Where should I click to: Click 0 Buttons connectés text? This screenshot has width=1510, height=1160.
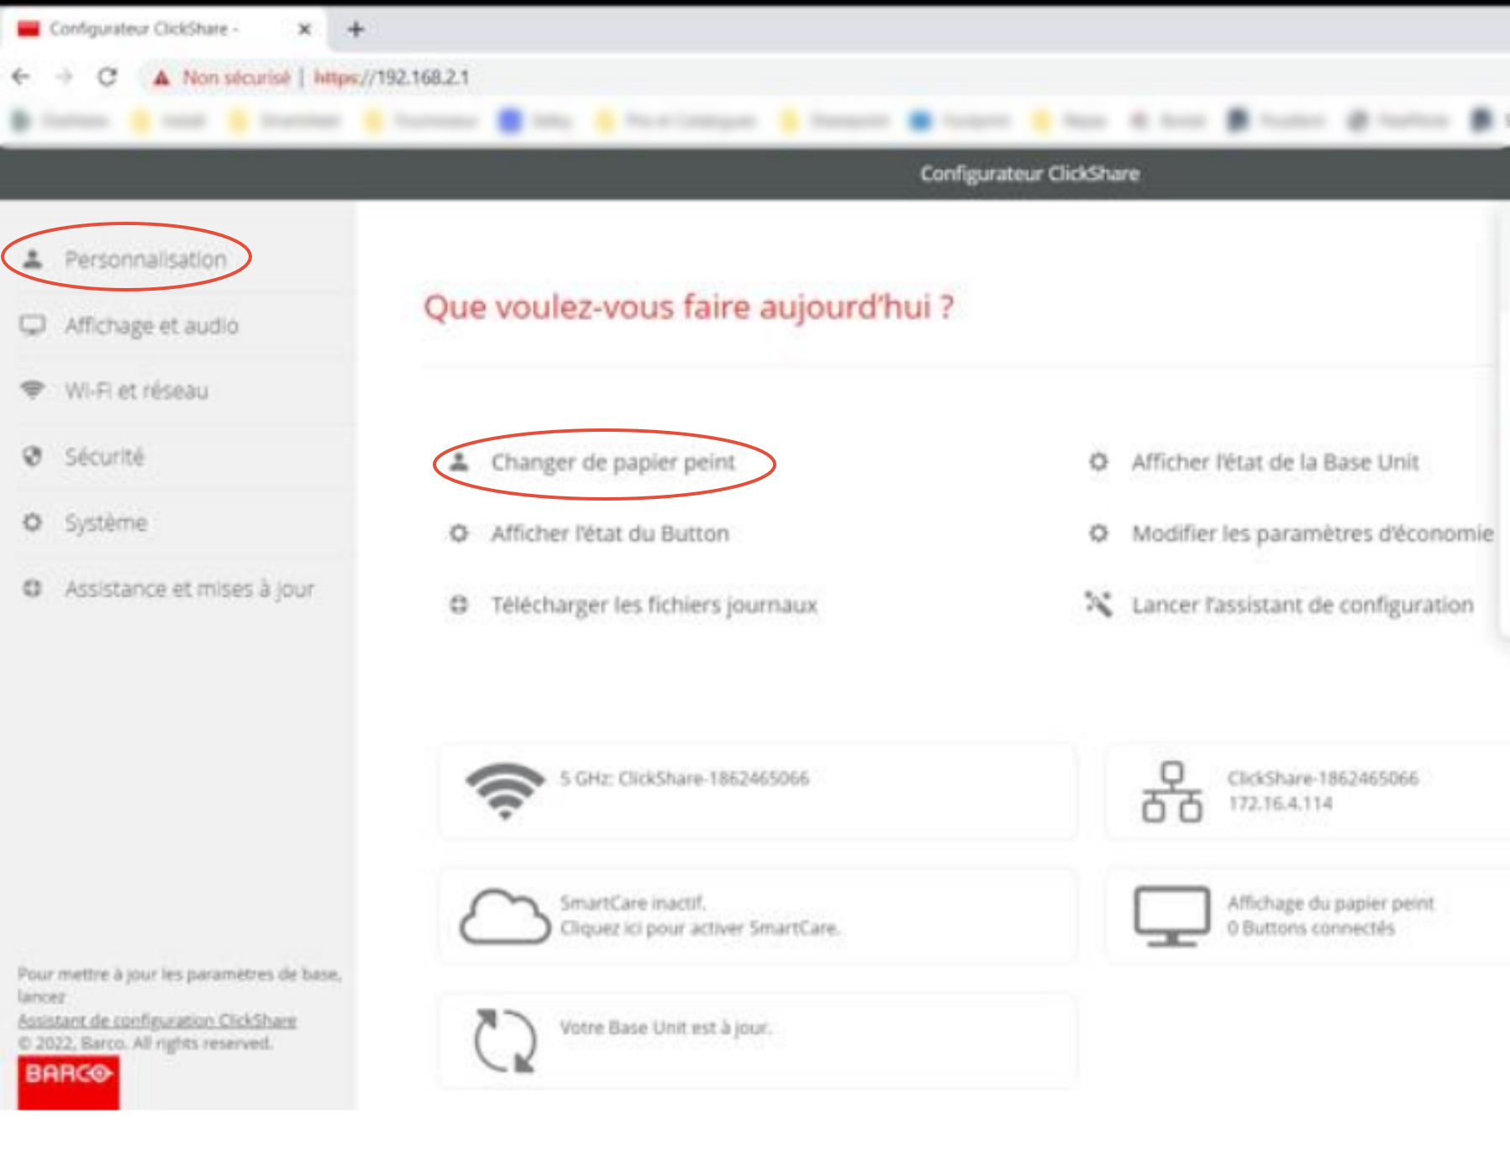click(x=1310, y=928)
